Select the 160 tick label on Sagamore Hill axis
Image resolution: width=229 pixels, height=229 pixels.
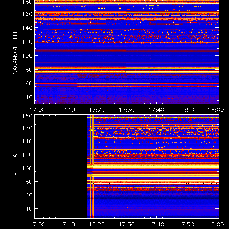27,14
